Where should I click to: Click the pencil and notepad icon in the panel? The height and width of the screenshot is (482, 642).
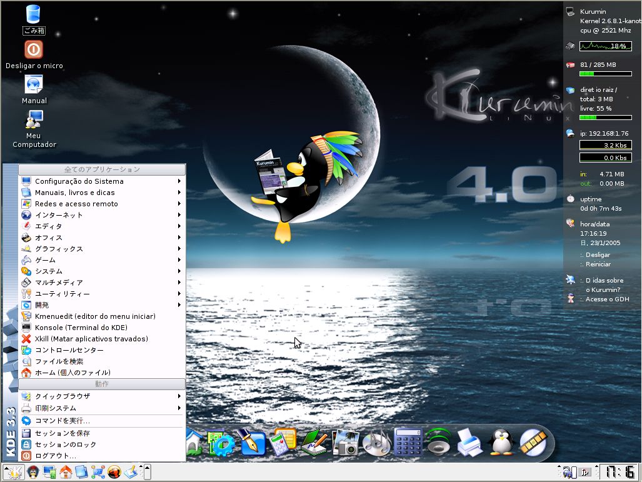pyautogui.click(x=131, y=472)
